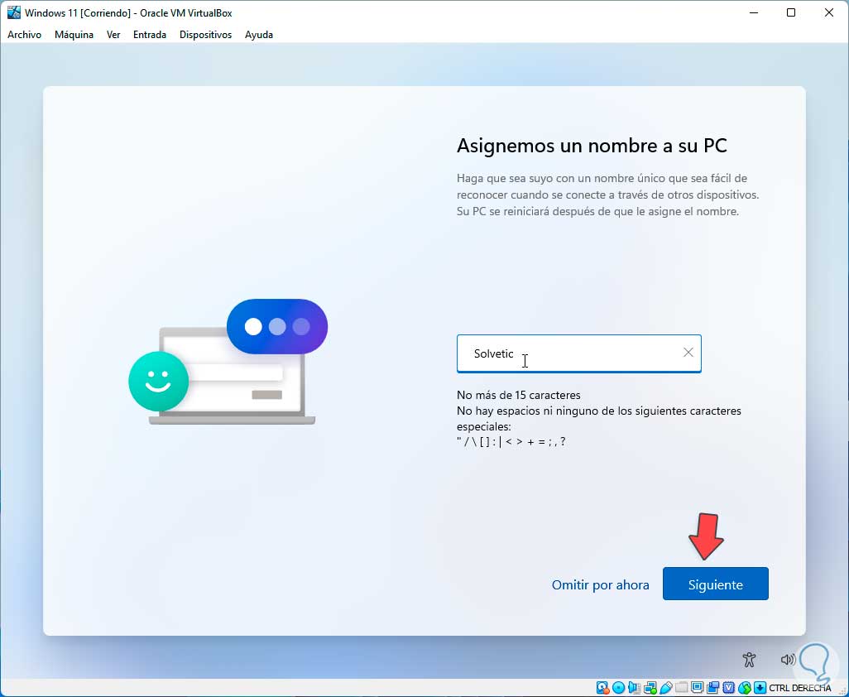Open the Archivo menu
Viewport: 849px width, 697px height.
point(24,35)
